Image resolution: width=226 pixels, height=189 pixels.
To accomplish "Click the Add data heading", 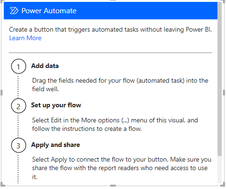I will point(45,66).
